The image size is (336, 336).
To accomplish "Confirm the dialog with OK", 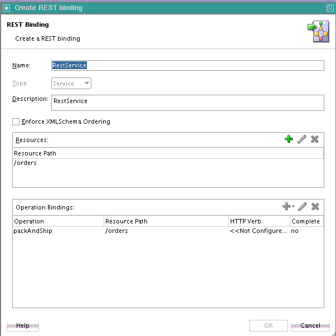I will point(268,325).
